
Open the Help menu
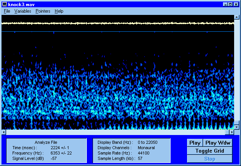[59, 11]
